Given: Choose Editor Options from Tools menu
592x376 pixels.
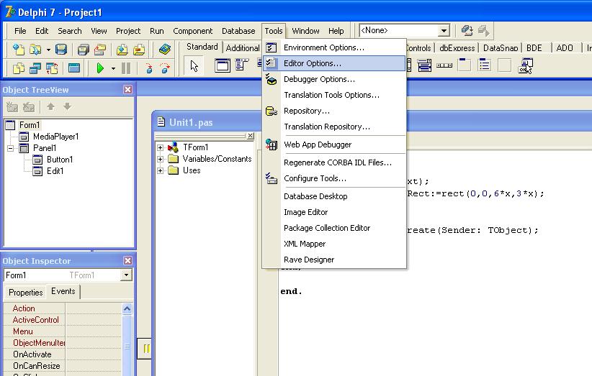Looking at the screenshot, I should tap(312, 63).
